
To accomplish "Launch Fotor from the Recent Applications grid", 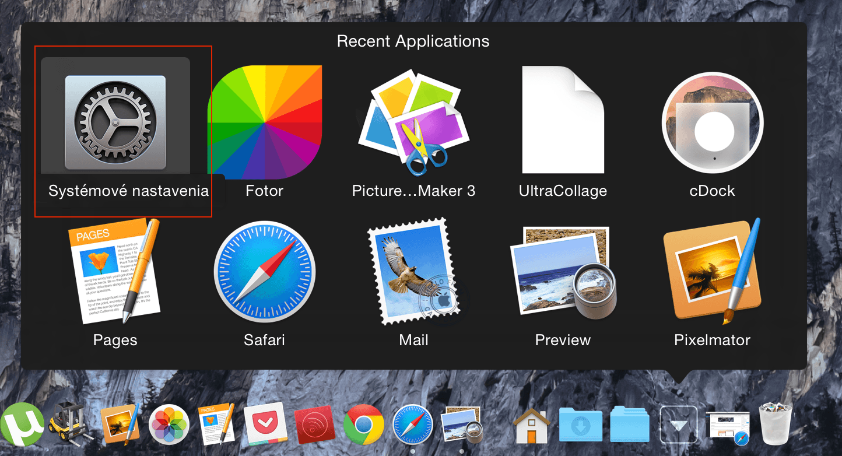I will (265, 122).
